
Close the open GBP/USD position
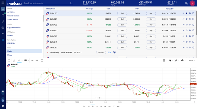pyautogui.click(x=101, y=52)
